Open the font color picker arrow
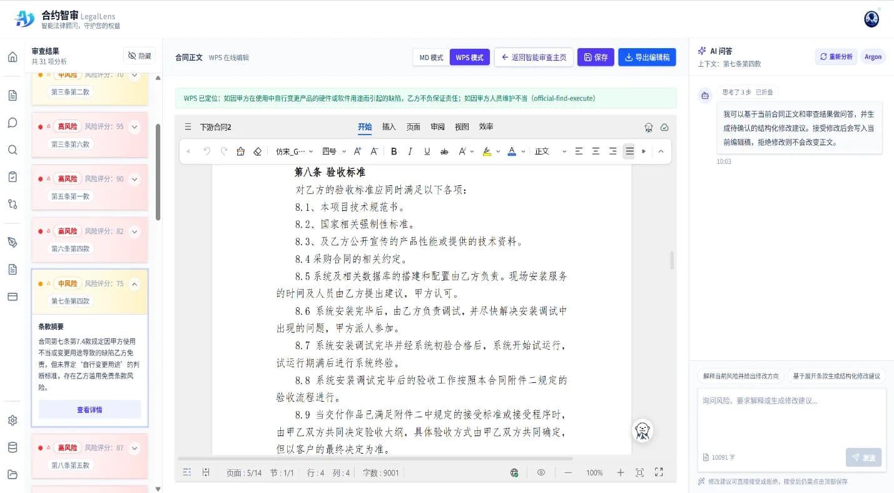Image resolution: width=894 pixels, height=493 pixels. click(x=523, y=151)
